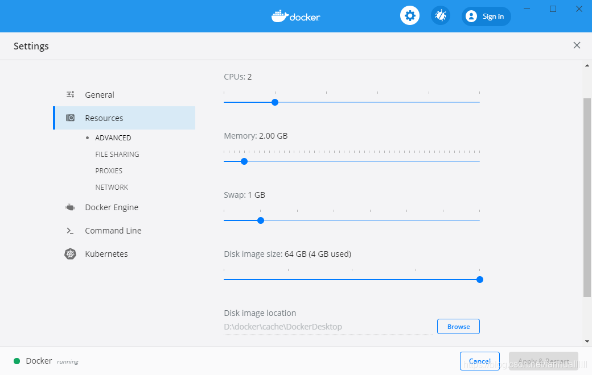The image size is (592, 375).
Task: Click the General sliders icon
Action: click(x=70, y=94)
